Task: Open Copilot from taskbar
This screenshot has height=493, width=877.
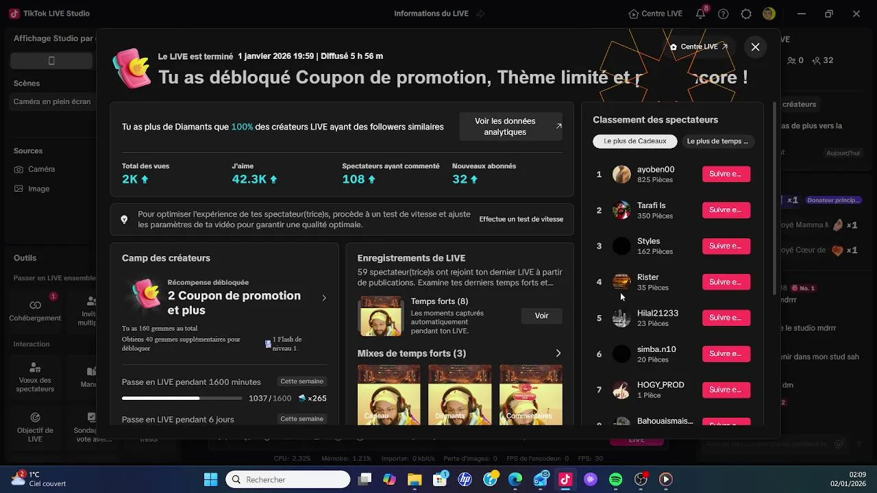Action: [x=389, y=479]
